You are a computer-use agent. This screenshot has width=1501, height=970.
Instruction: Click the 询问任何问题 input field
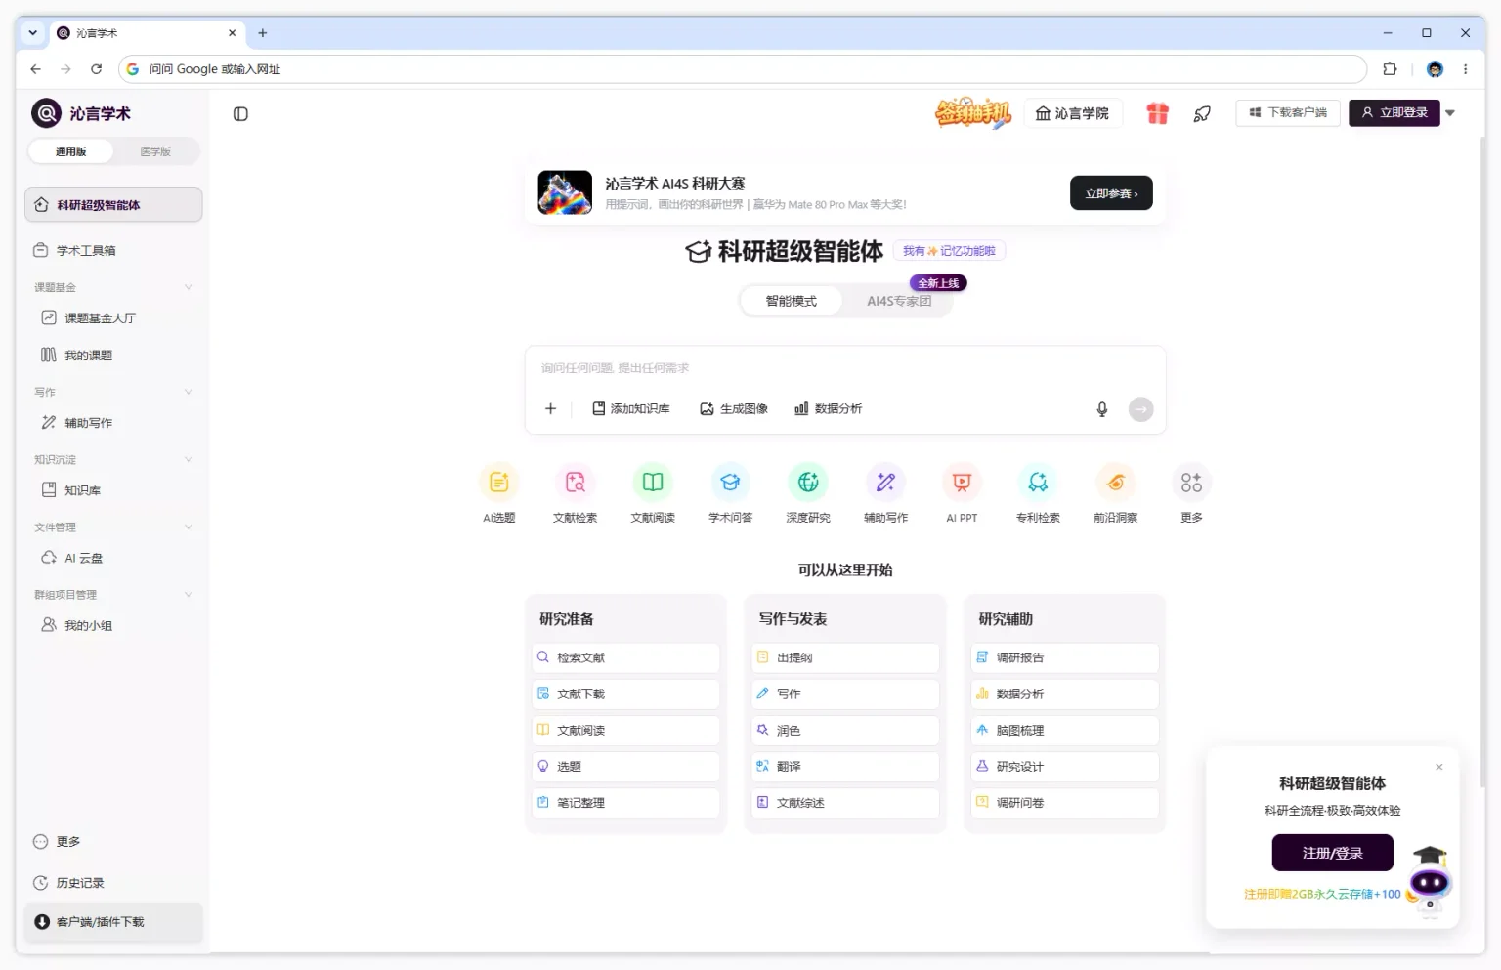[x=845, y=368]
